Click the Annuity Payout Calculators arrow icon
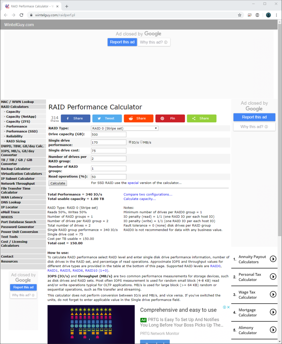This screenshot has height=344, width=282. (273, 258)
